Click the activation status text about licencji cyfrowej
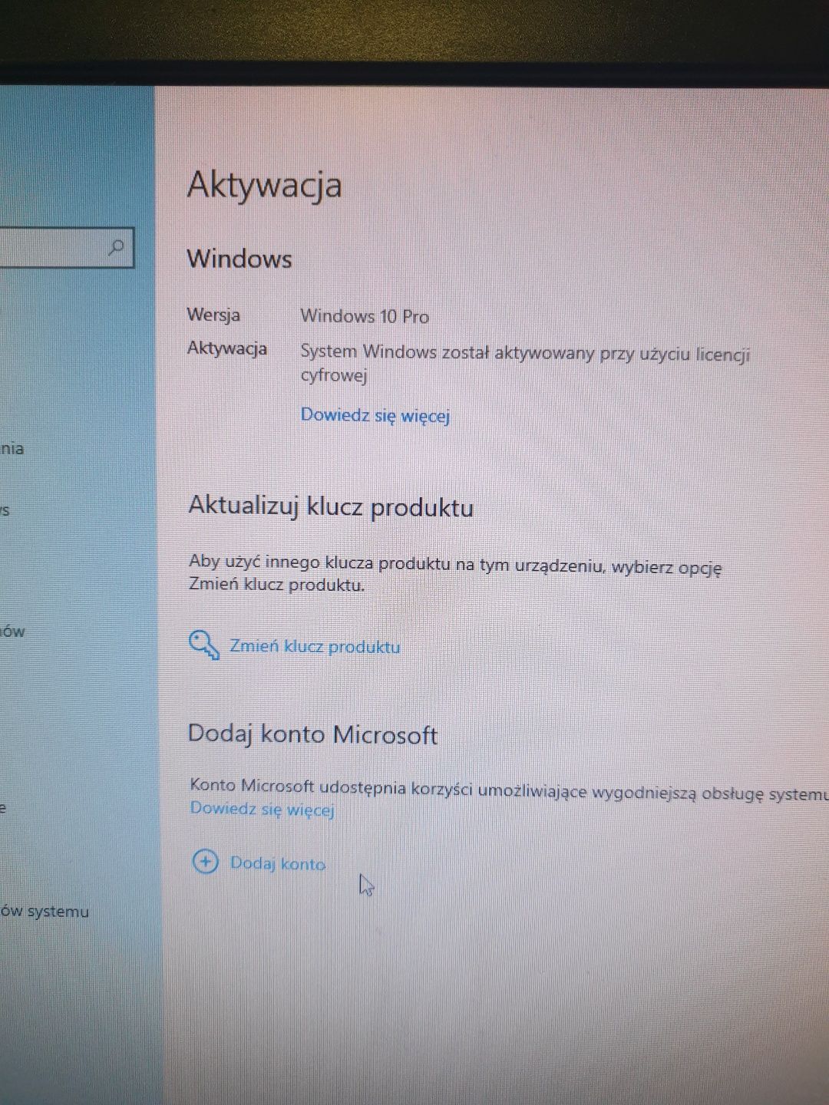The image size is (829, 1105). coord(525,364)
